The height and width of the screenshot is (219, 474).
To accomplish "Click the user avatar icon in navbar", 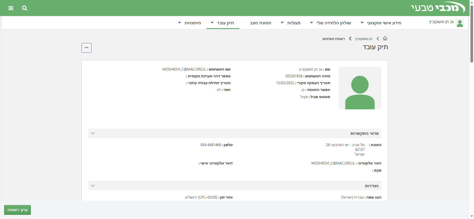I will (460, 23).
